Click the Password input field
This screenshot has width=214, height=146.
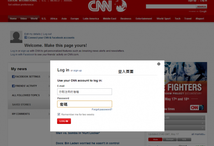coord(85,104)
